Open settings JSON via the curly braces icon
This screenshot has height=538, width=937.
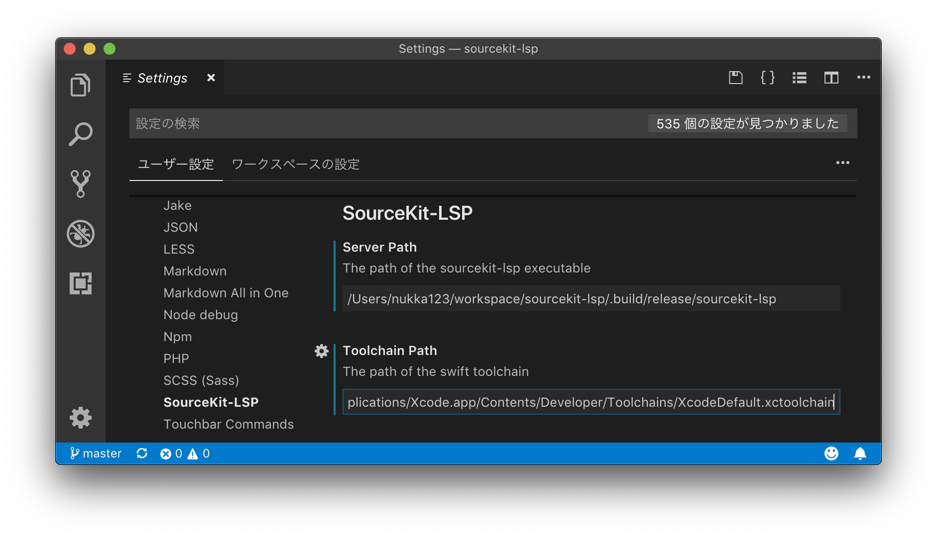pos(767,78)
